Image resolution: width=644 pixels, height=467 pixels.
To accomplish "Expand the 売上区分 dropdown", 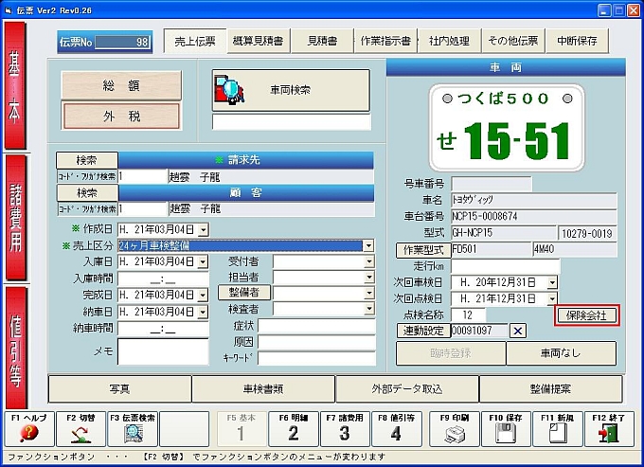I will (368, 245).
